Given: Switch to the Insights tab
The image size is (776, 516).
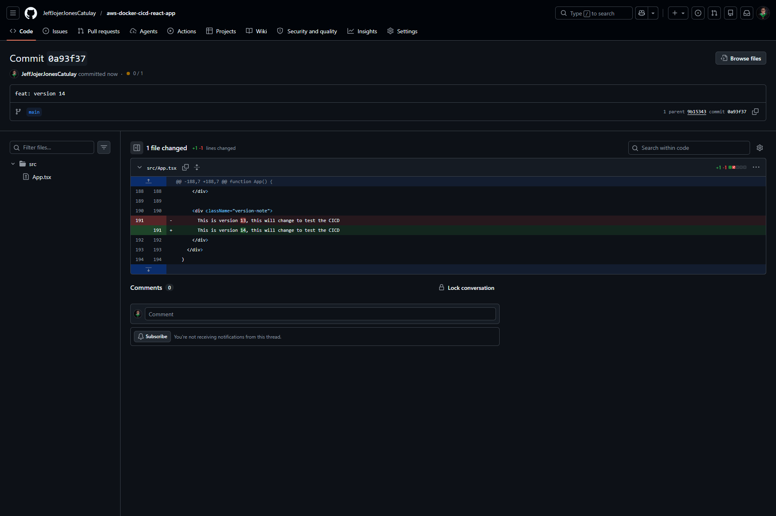Looking at the screenshot, I should coord(362,31).
